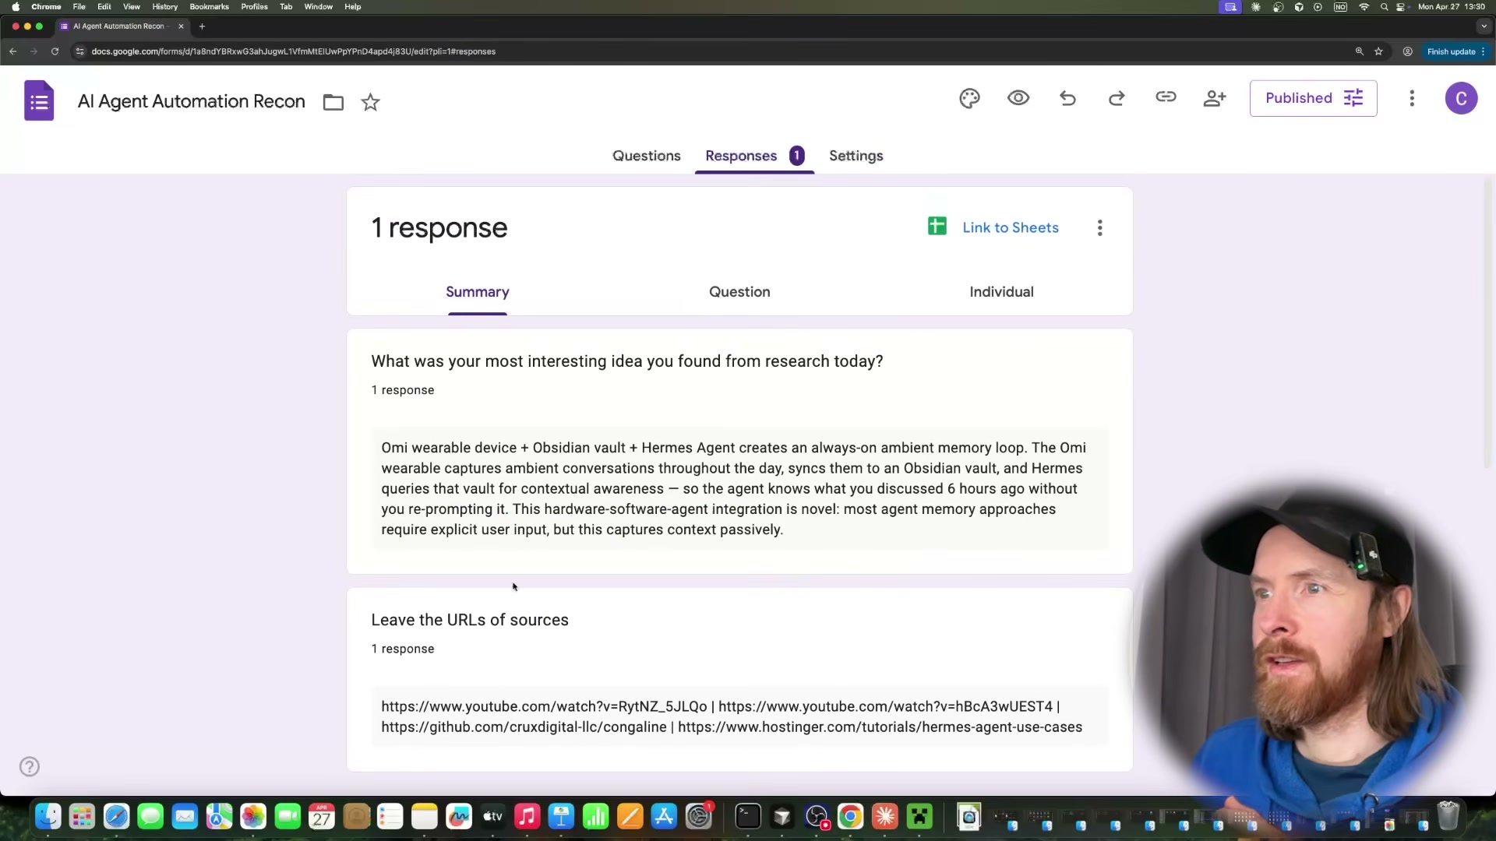Click the Wi-Fi status icon
Image resolution: width=1496 pixels, height=841 pixels.
coord(1364,7)
